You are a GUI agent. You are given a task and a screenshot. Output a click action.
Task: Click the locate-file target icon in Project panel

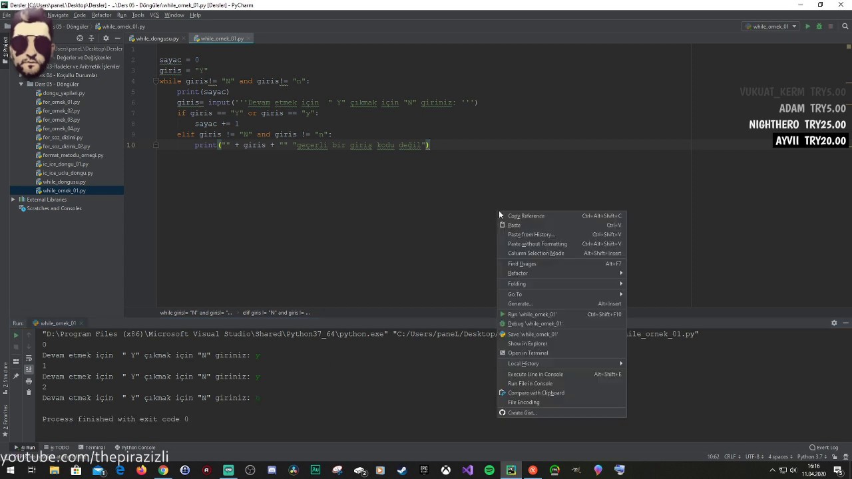tap(80, 39)
